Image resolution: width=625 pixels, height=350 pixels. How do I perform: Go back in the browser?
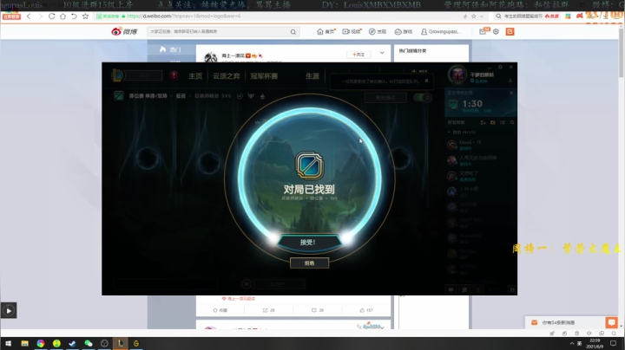click(x=29, y=16)
